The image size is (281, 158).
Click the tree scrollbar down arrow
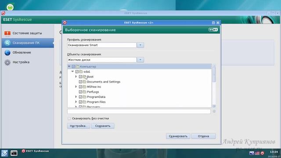point(214,106)
